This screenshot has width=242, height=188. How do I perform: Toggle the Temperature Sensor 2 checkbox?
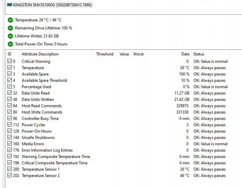click(x=10, y=176)
